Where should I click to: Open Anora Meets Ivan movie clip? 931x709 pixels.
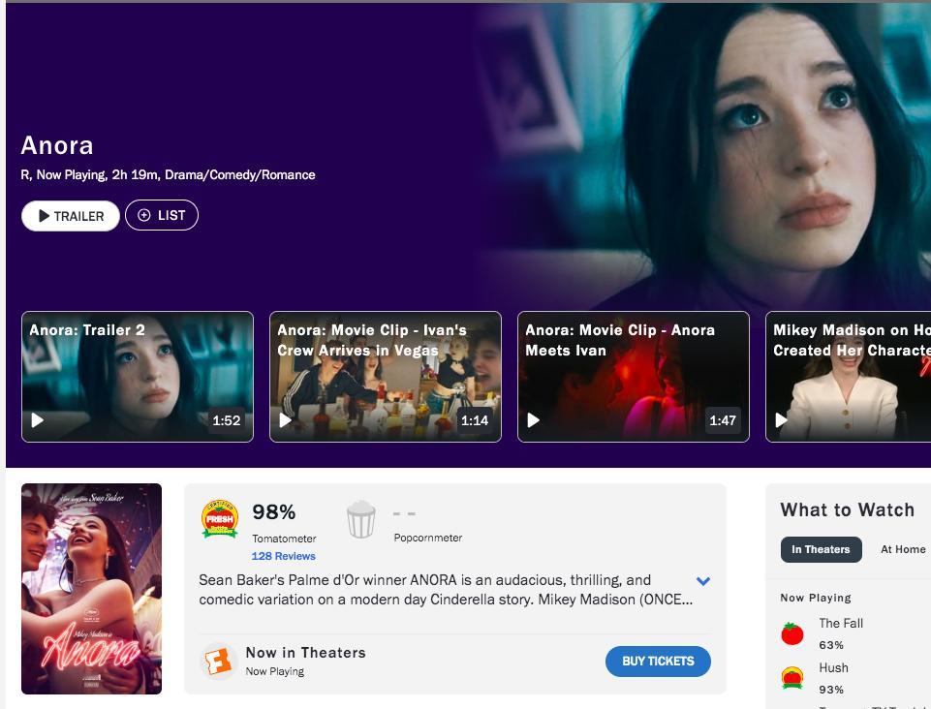[x=634, y=377]
